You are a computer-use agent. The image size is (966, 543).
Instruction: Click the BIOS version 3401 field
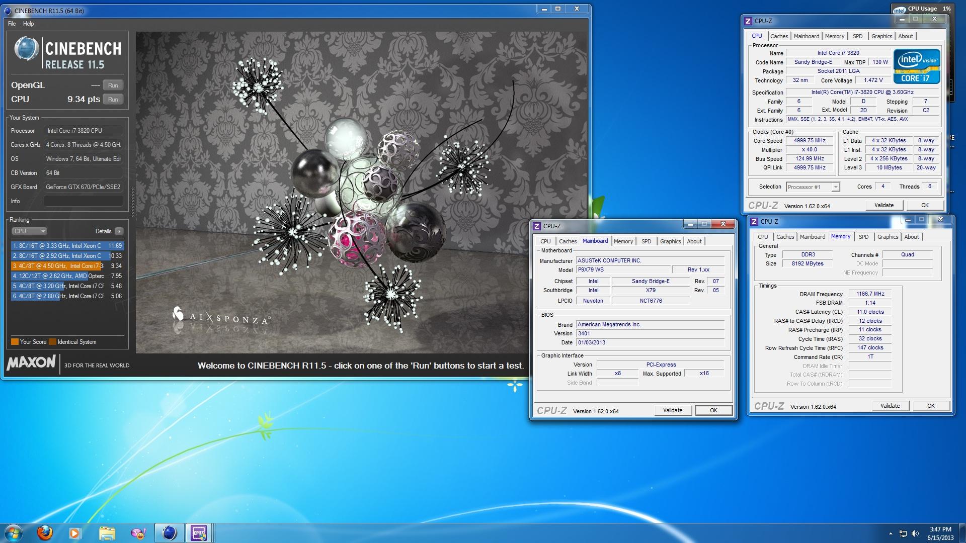pyautogui.click(x=650, y=334)
